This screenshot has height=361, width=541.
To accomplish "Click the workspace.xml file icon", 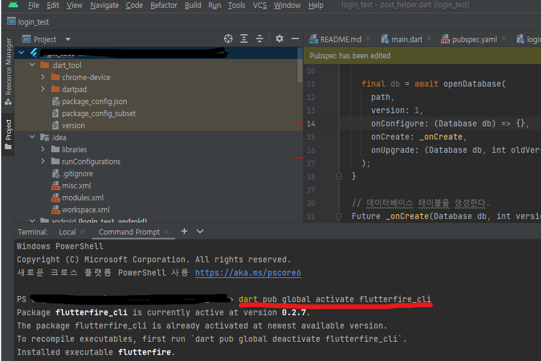I will coord(55,210).
